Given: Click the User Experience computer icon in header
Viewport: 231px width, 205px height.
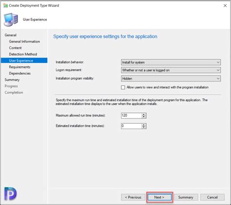Looking at the screenshot, I should [x=11, y=19].
